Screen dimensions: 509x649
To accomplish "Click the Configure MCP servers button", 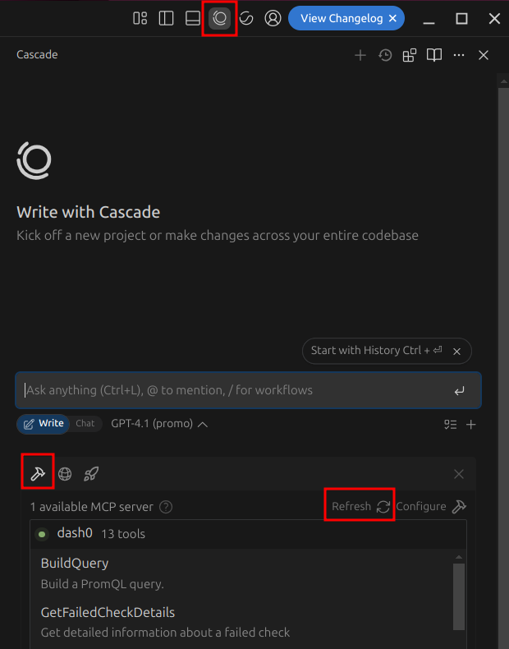I will pos(431,506).
